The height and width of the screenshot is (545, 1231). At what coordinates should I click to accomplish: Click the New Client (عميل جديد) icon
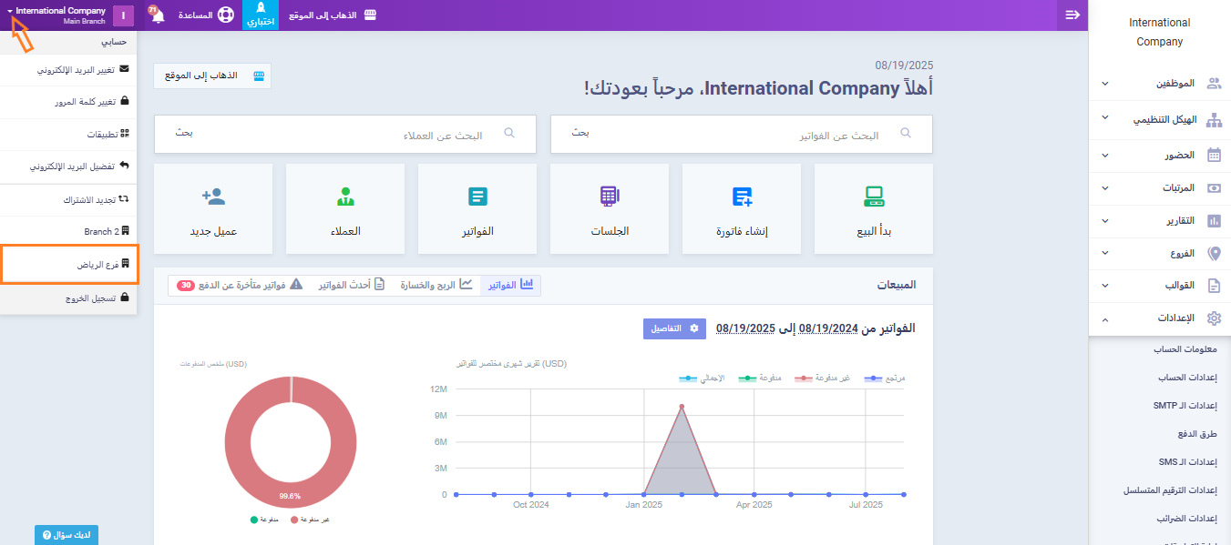pos(213,197)
